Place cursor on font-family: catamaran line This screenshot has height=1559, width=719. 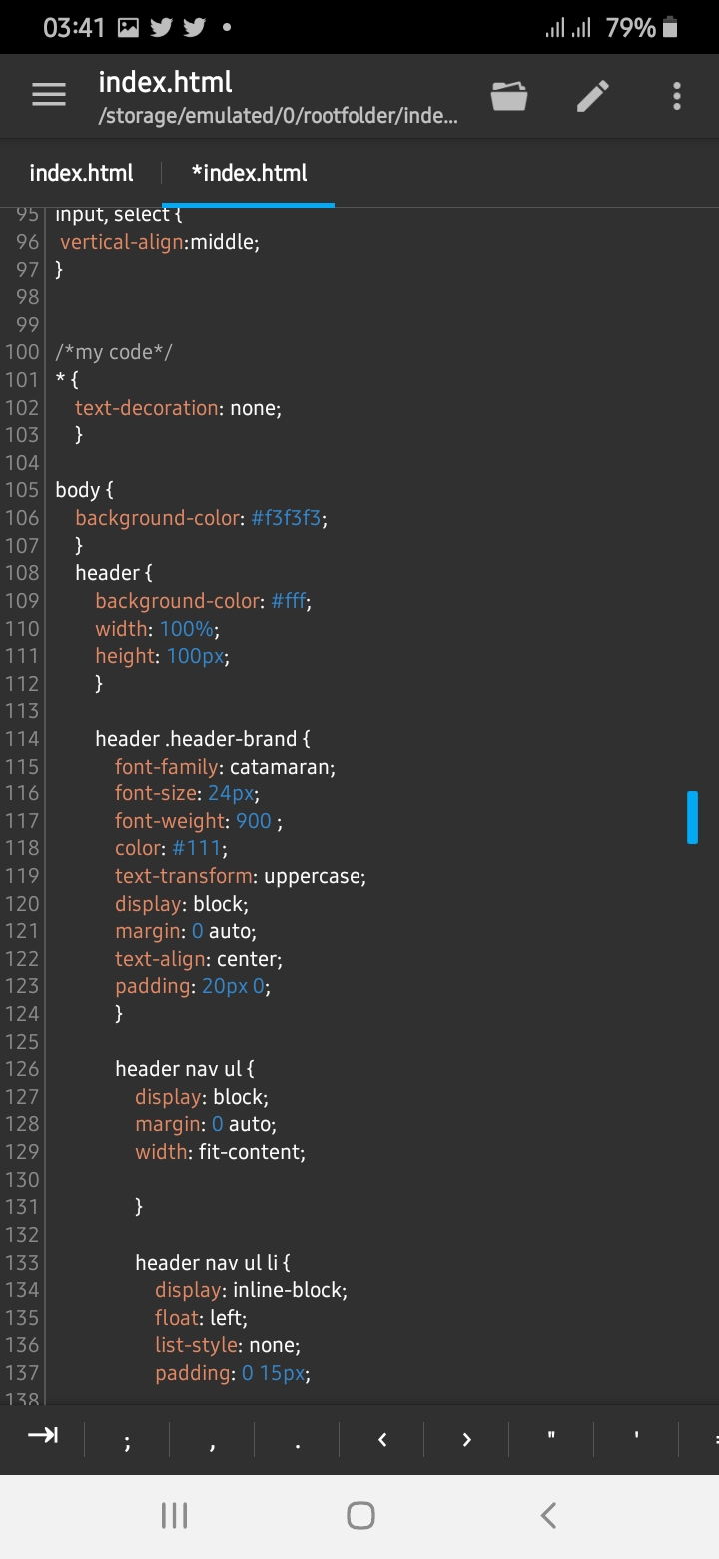[225, 767]
